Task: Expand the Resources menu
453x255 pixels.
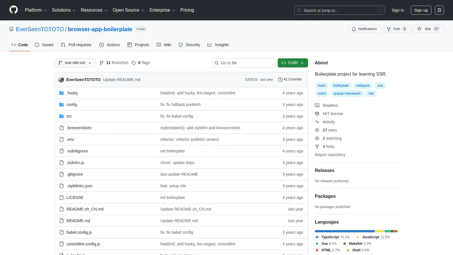Action: (x=94, y=10)
